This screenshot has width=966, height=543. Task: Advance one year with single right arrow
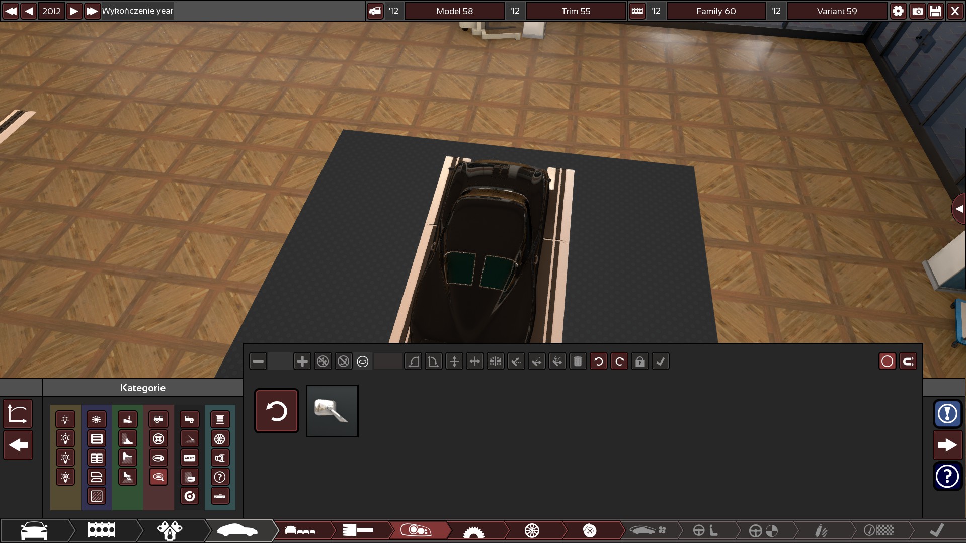(x=74, y=11)
